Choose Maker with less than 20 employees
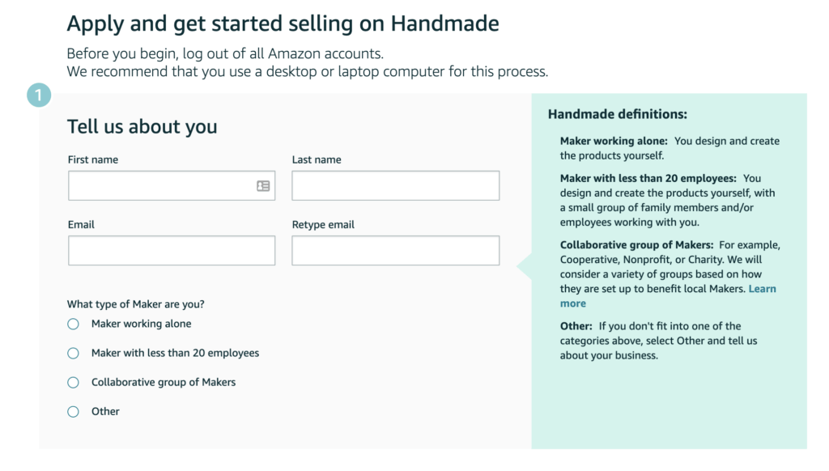The height and width of the screenshot is (471, 829). 73,353
